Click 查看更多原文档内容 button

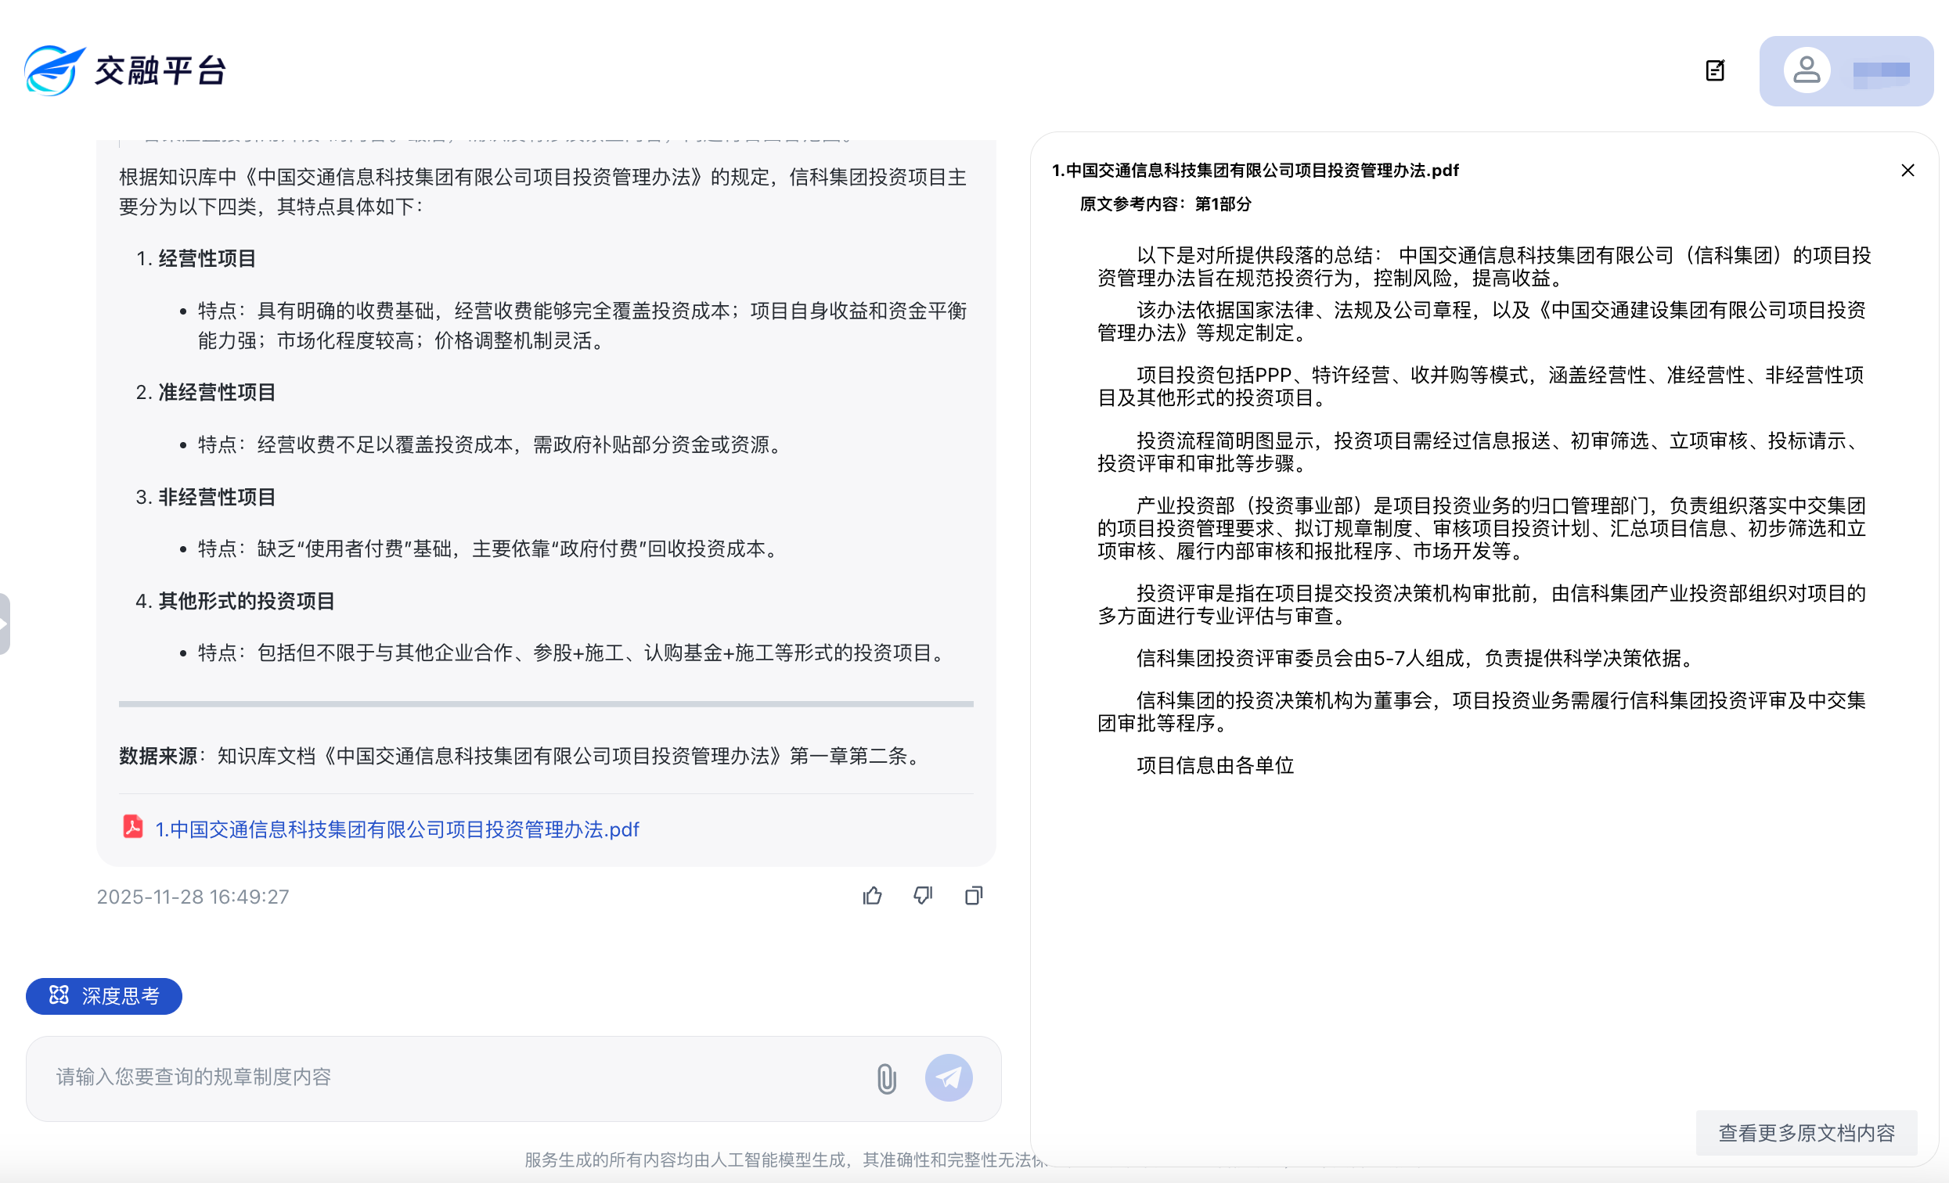click(1807, 1133)
